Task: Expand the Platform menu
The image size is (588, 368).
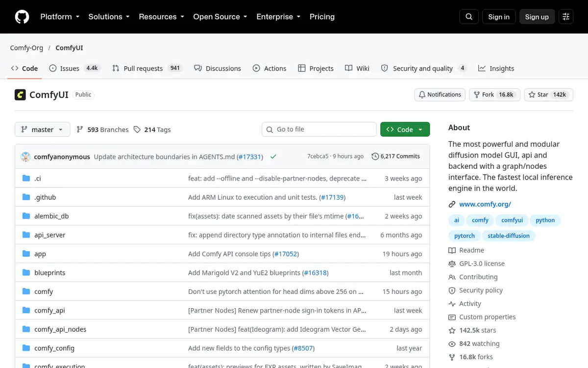Action: point(60,17)
